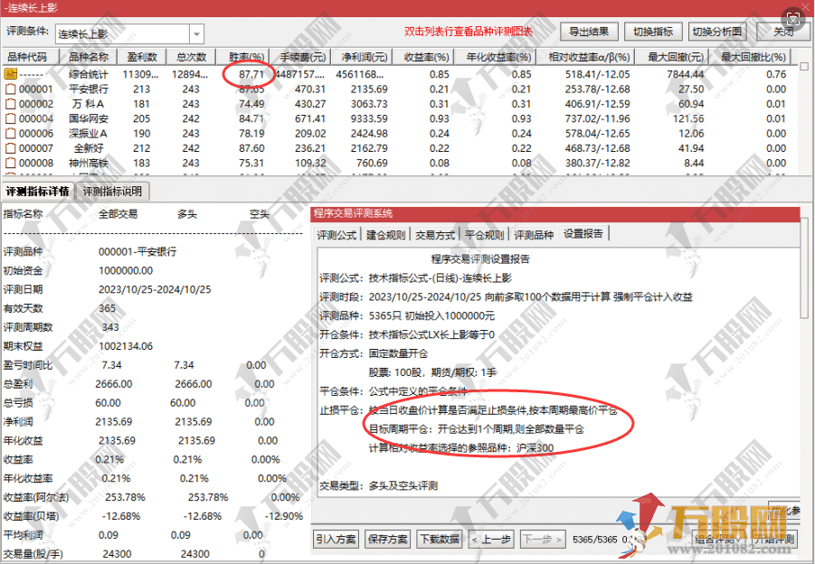Viewport: 815px width, 564px height.
Task: Open the 评测条件 dropdown arrow
Action: click(x=195, y=34)
